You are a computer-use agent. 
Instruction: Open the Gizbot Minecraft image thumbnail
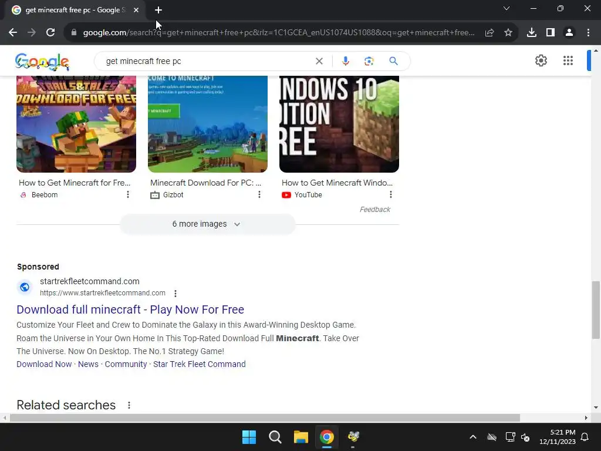tap(208, 124)
